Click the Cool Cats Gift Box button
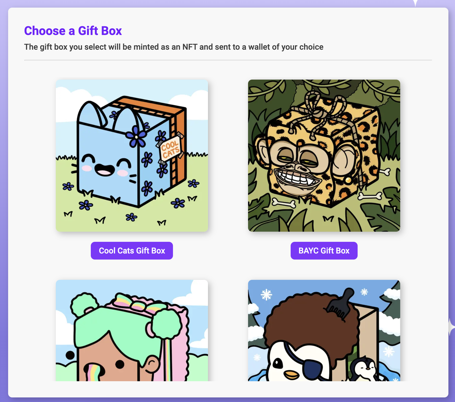Image resolution: width=455 pixels, height=402 pixels. coord(132,251)
